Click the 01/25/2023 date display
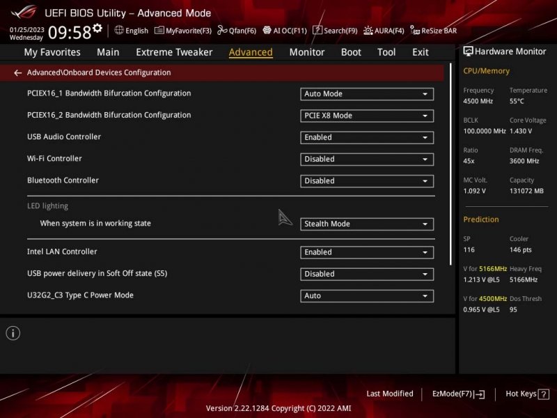This screenshot has height=418, width=557. pyautogui.click(x=26, y=29)
